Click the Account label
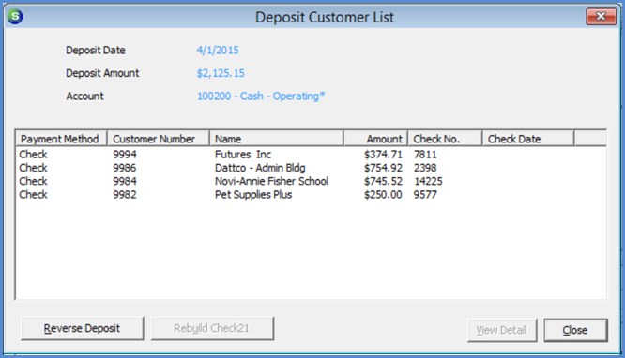 (84, 96)
